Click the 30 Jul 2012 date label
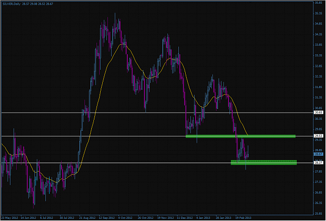The width and height of the screenshot is (326, 221). point(67,218)
